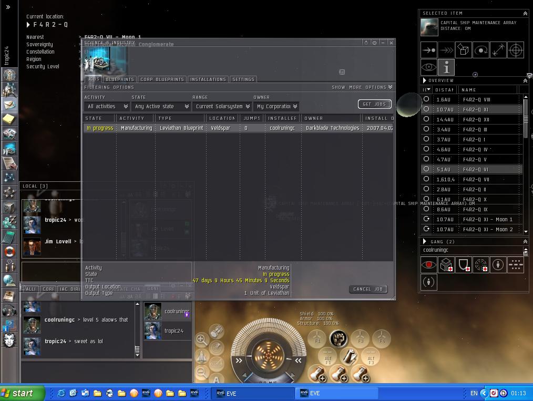Toggle the HUD cargo bolt button
The image size is (533, 401).
coord(216,331)
